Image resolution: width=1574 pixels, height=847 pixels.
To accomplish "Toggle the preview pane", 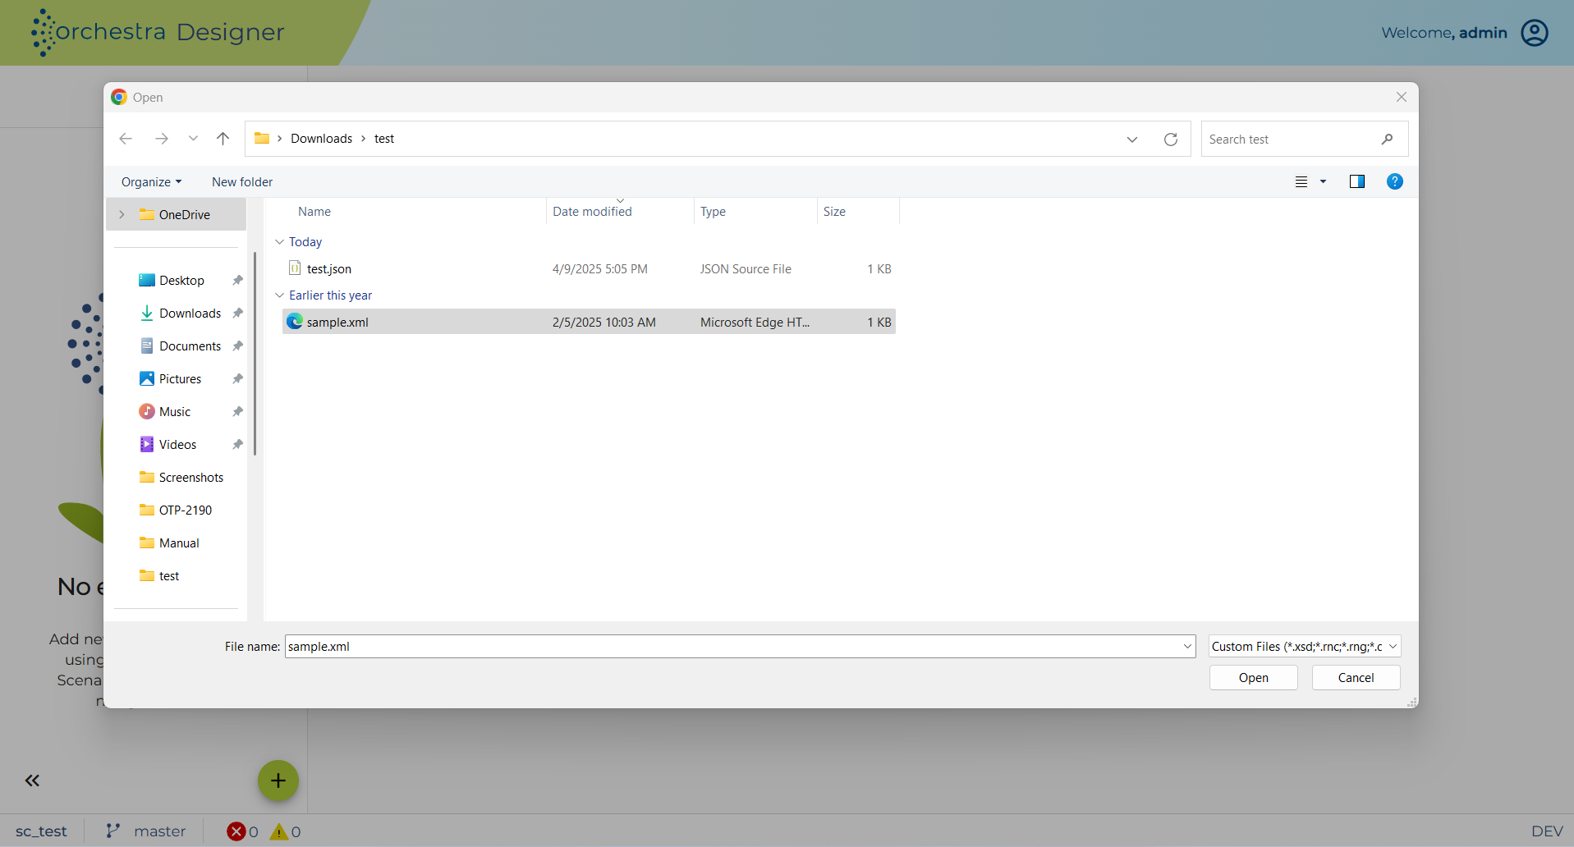I will (x=1357, y=182).
